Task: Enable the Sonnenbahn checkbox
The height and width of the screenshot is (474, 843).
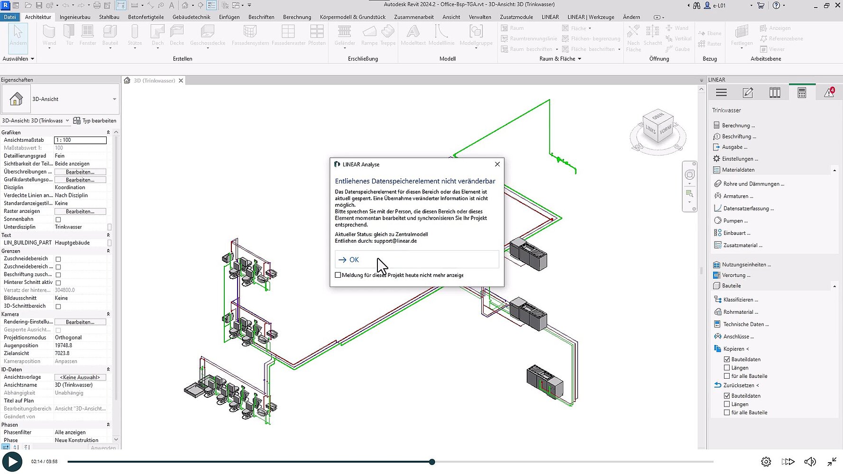Action: [58, 219]
